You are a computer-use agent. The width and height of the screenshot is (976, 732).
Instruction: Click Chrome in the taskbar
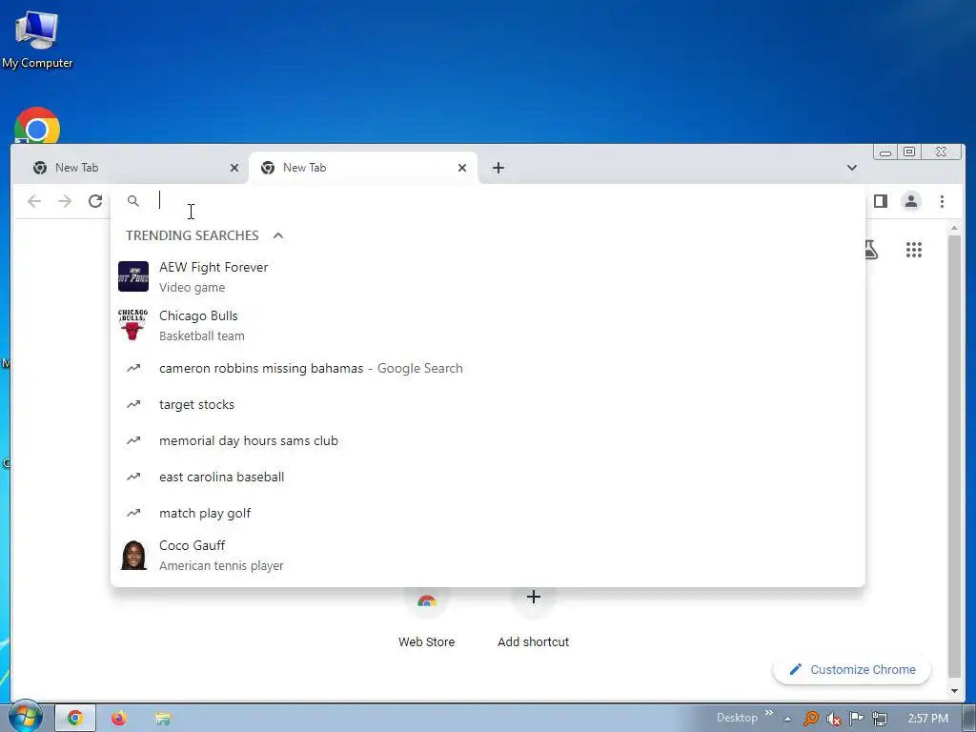pyautogui.click(x=75, y=719)
